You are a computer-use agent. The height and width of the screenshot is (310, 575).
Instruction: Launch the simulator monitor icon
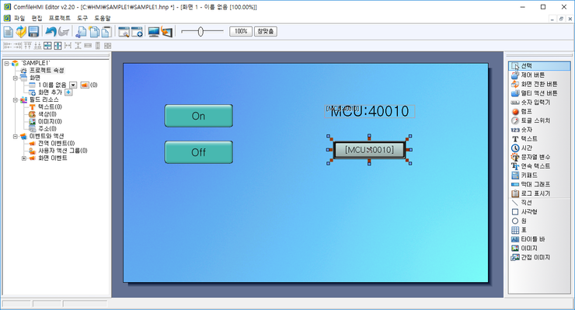[154, 32]
